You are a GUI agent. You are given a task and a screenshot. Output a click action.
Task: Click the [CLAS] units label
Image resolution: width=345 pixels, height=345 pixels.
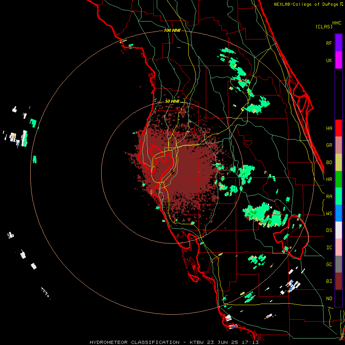pyautogui.click(x=324, y=26)
